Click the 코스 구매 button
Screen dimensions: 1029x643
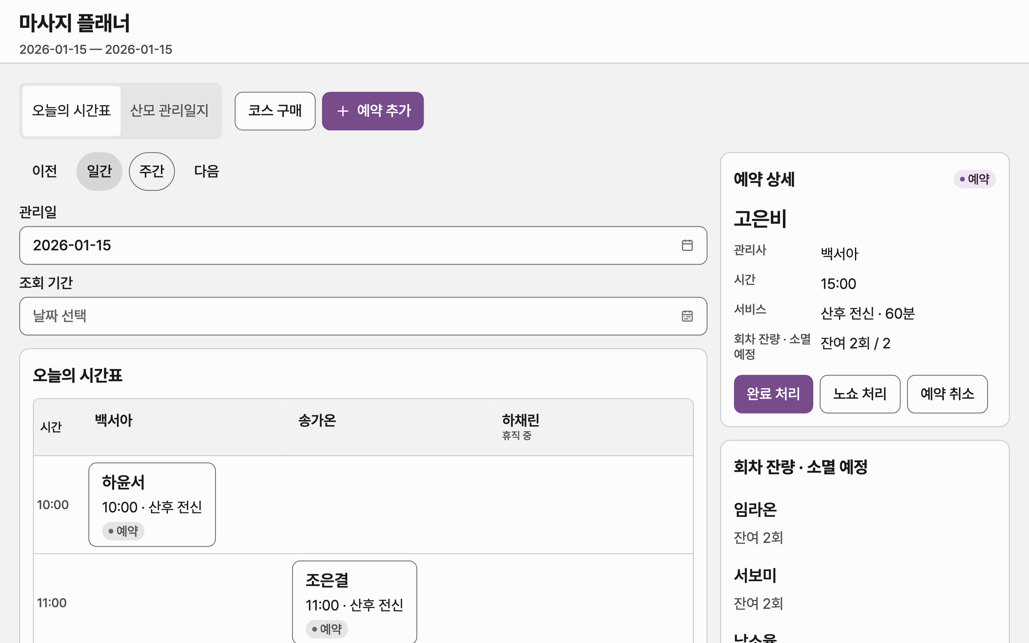coord(275,111)
